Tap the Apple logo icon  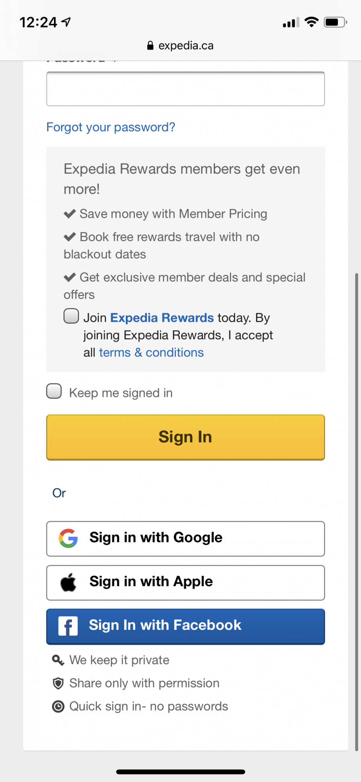coord(68,582)
